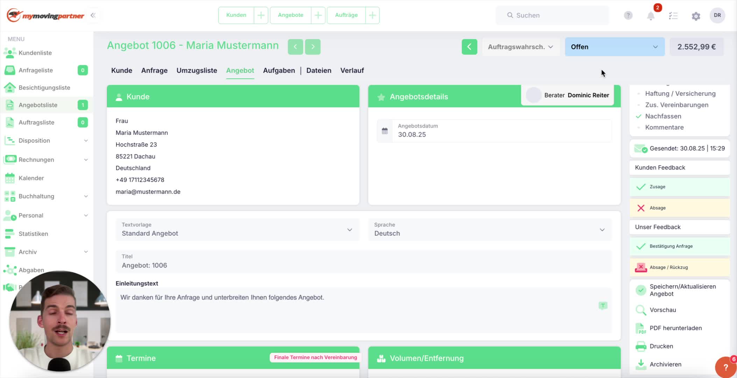
Task: Go to previous Angebot with left arrow
Action: tap(295, 47)
